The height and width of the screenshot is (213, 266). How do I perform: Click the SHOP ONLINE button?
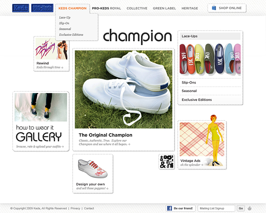[227, 8]
